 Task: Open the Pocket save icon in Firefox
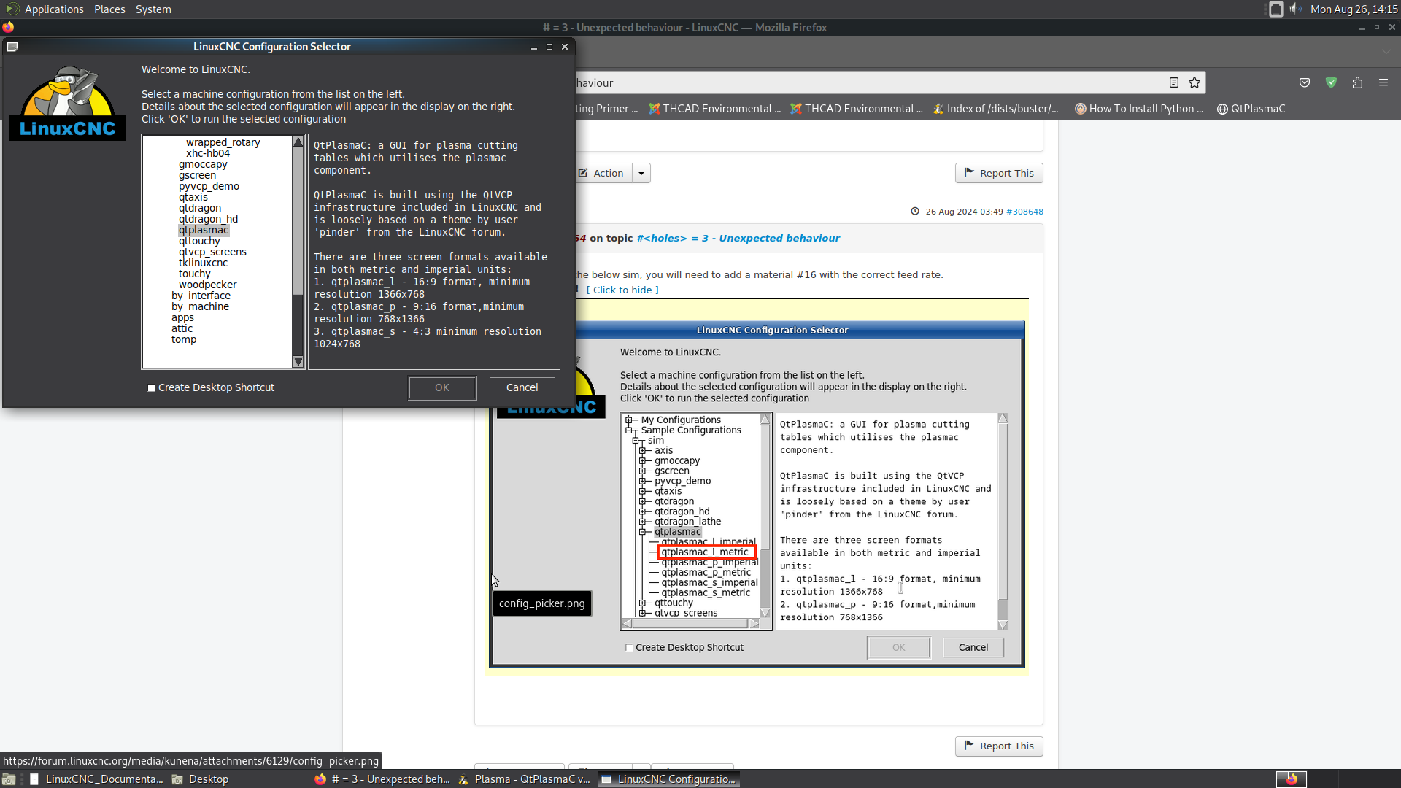1305,82
